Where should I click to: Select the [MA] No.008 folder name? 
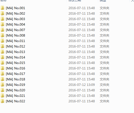point(15,35)
